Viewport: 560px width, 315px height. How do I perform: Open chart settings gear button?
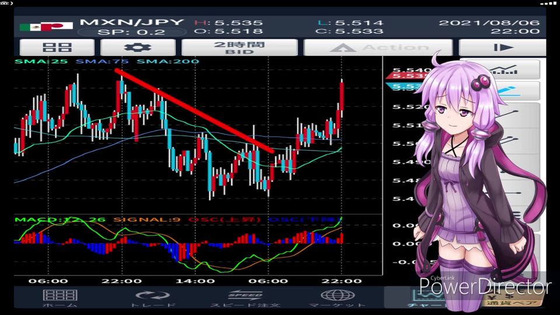[x=138, y=47]
